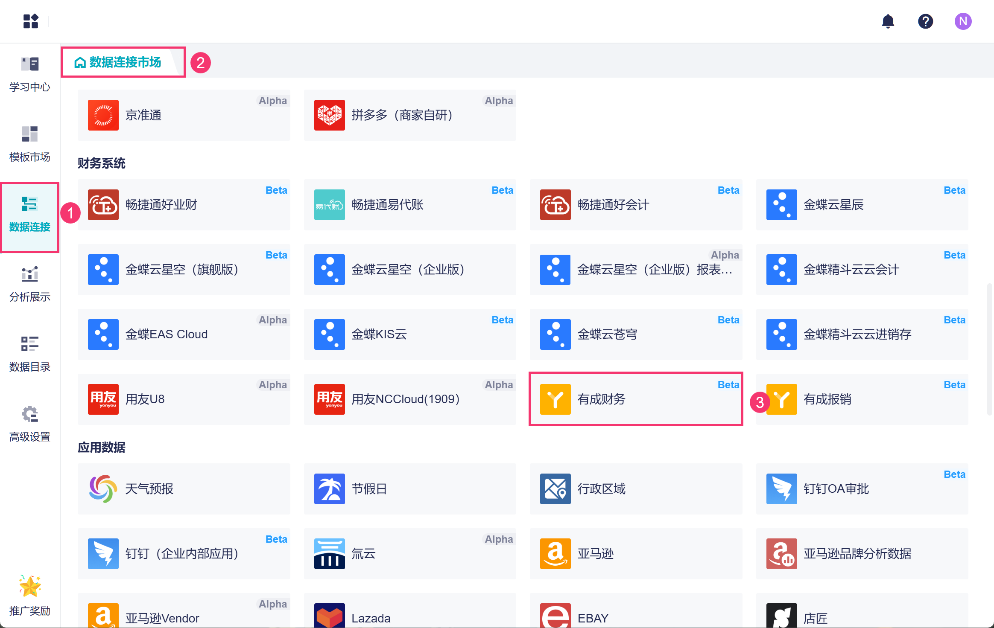The image size is (994, 628).
Task: Open the user avatar N menu
Action: pyautogui.click(x=963, y=21)
